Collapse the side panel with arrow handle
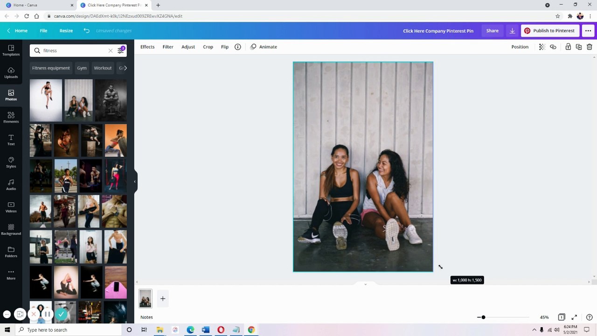597x336 pixels. (135, 182)
